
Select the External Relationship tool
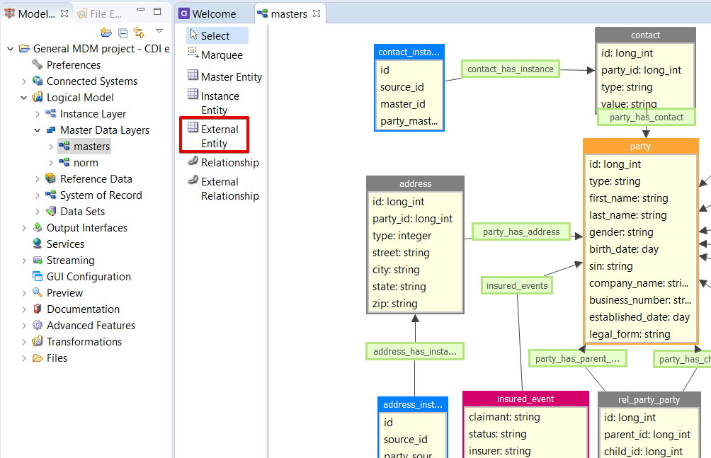222,187
